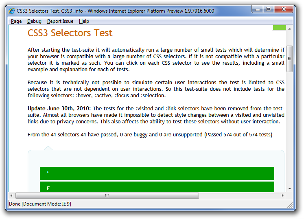The width and height of the screenshot is (306, 219).
Task: Click the vertical scrollbar up arrow
Action: pos(290,29)
